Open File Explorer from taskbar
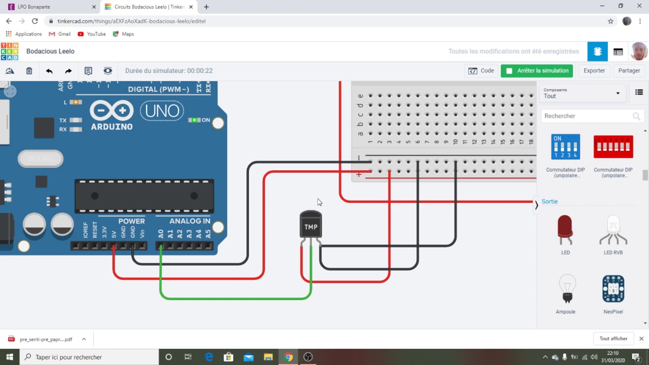The width and height of the screenshot is (649, 365). (268, 357)
